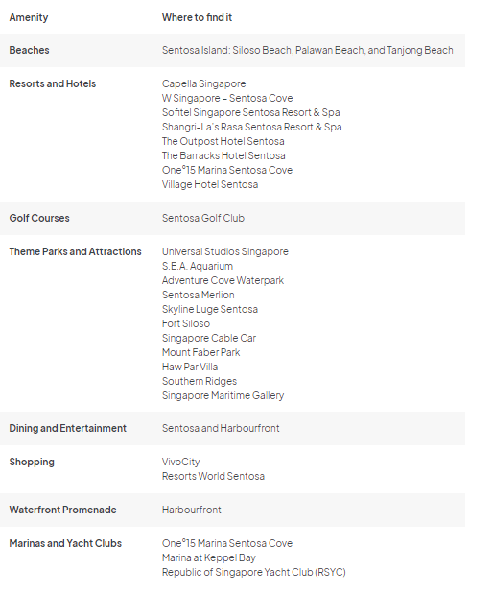
Task: Select W Singapore – Sentosa Cove text
Action: pyautogui.click(x=227, y=98)
